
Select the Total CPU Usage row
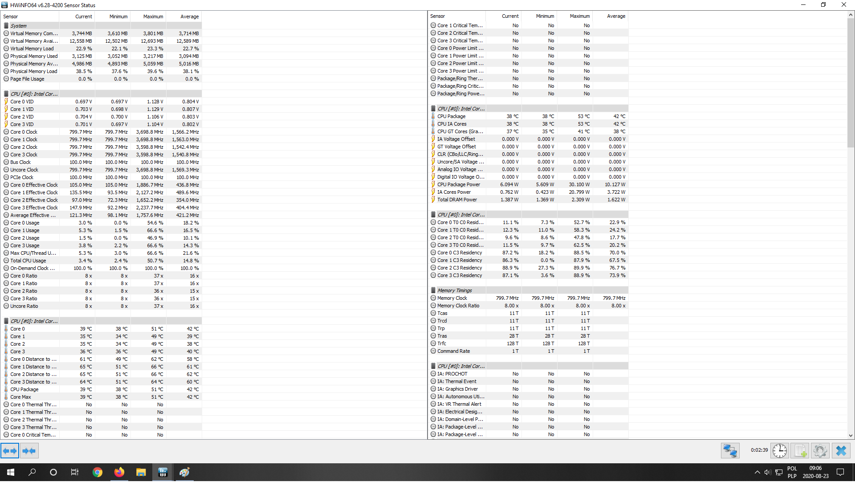coord(102,261)
